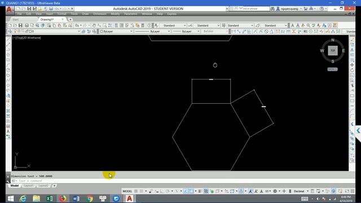Select the Polygon draw tool
The width and height of the screenshot is (361, 203).
[x=8, y=55]
